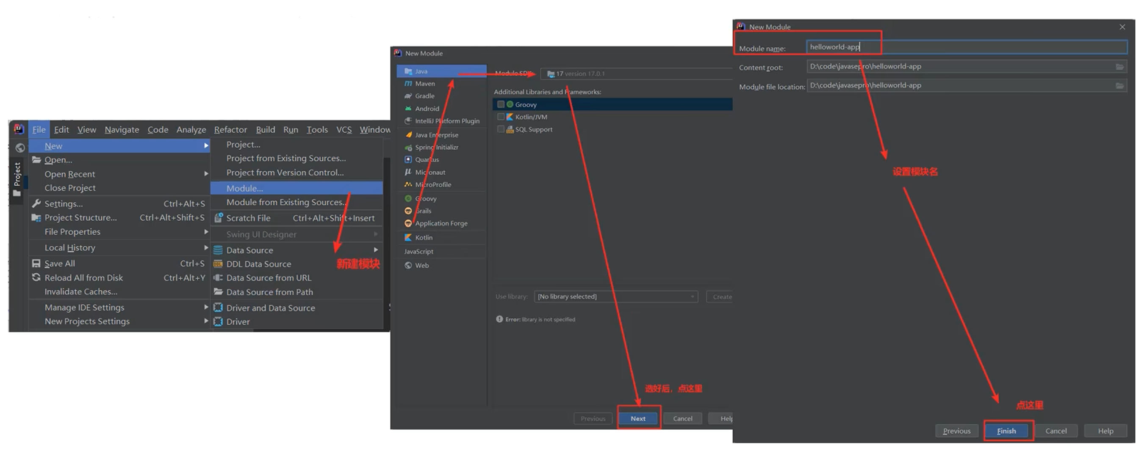Choose Module... from New submenu
Viewport: 1136px width, 450px height.
[x=296, y=188]
